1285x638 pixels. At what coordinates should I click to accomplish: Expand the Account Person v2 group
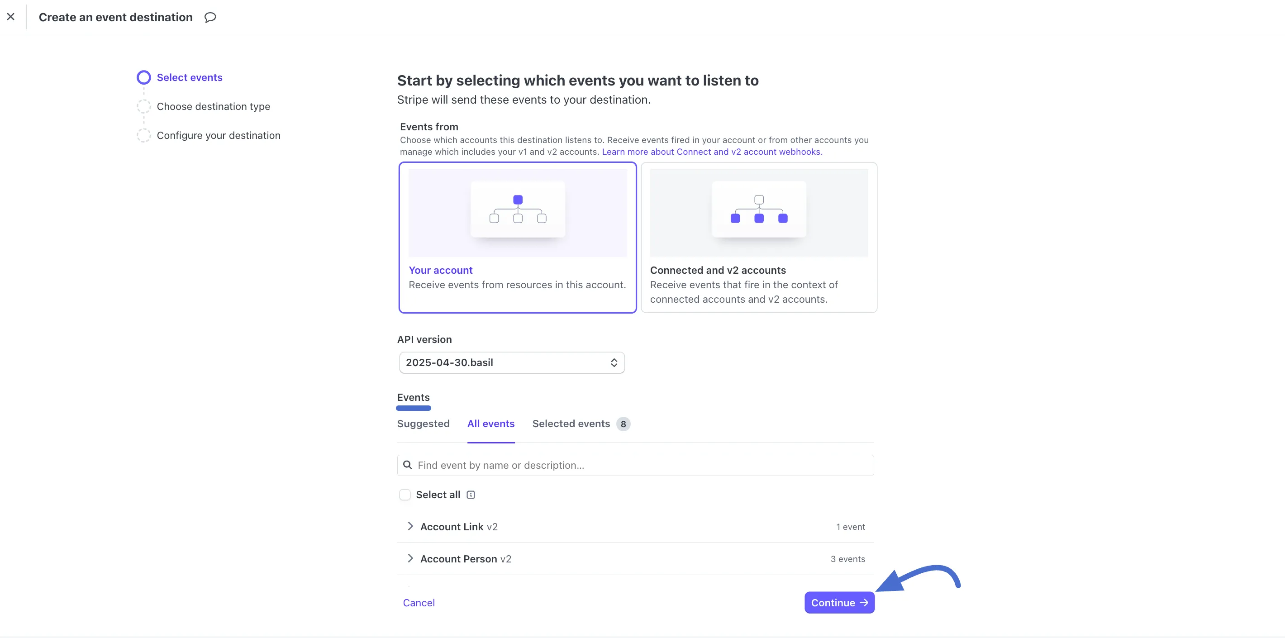pos(410,559)
